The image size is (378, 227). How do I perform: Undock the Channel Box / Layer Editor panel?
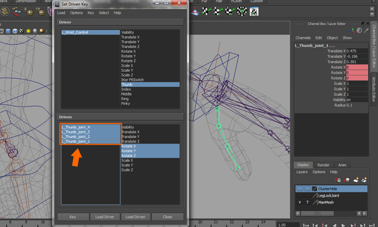(x=363, y=23)
